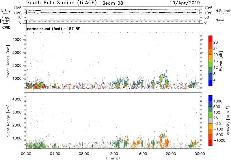The width and height of the screenshot is (231, 160).
Task: Select the '4000' range tick in velocity panel
Action: pyautogui.click(x=17, y=99)
